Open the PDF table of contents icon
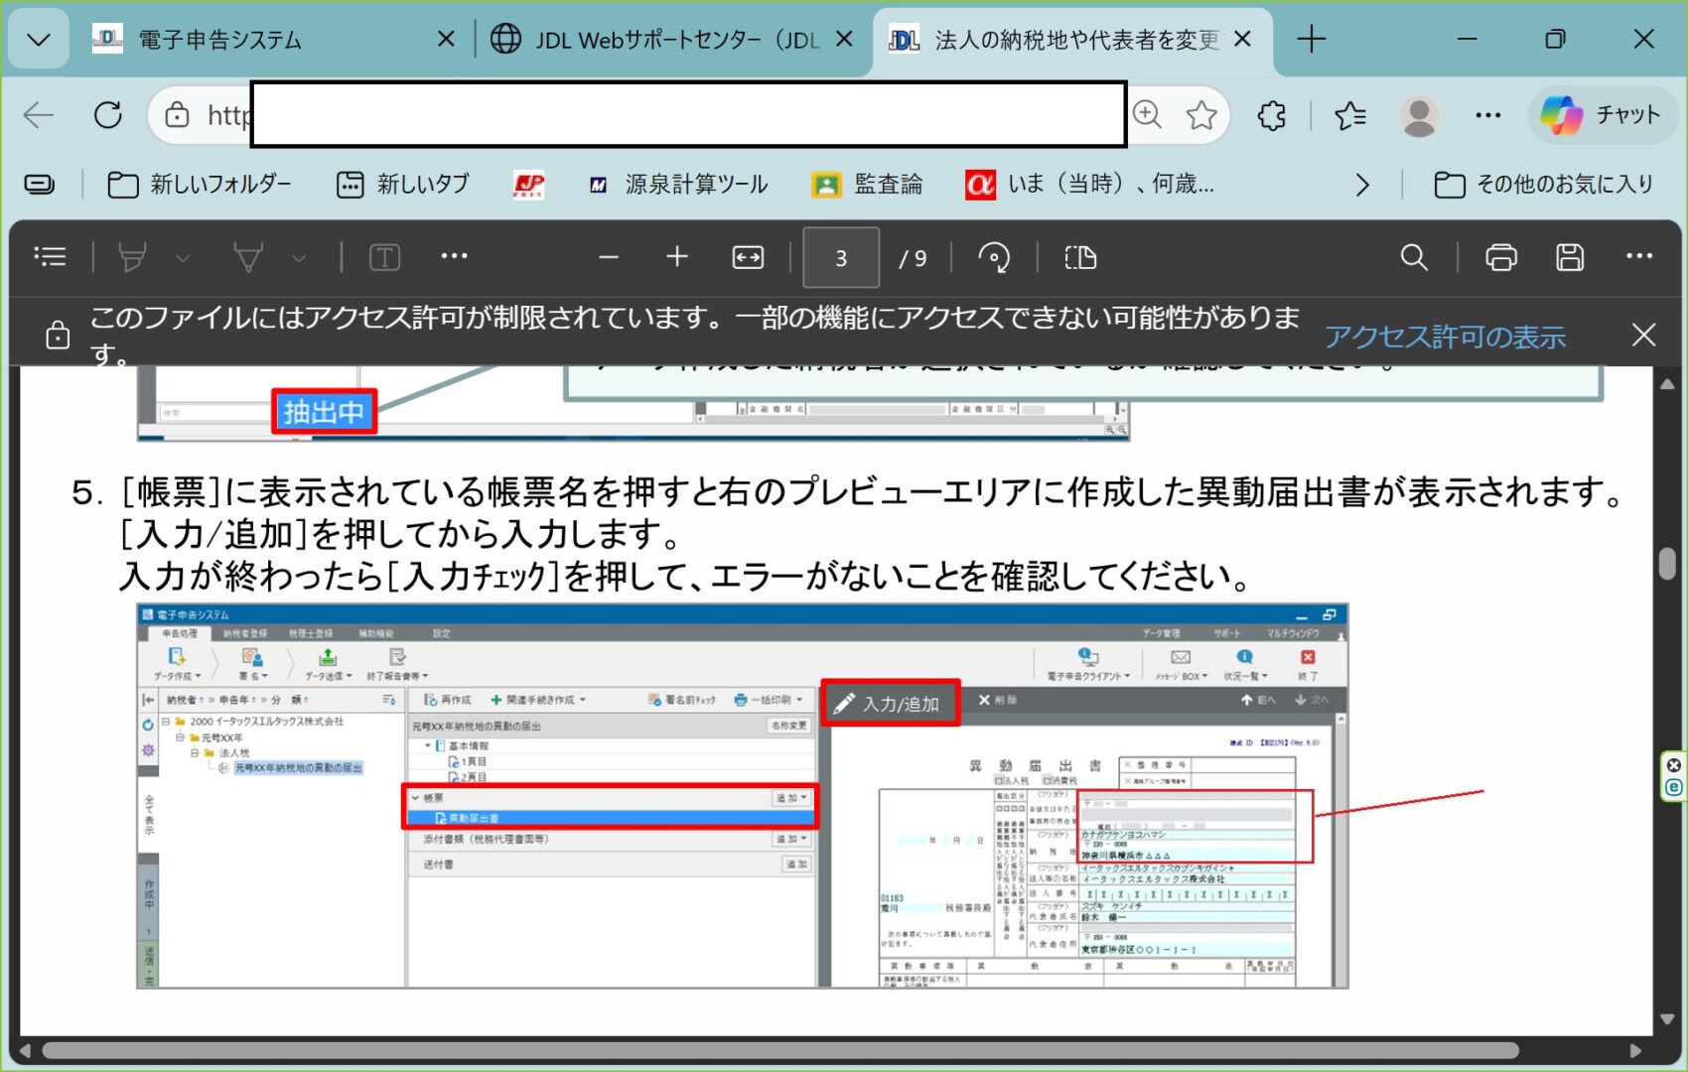Image resolution: width=1688 pixels, height=1072 pixels. coord(50,257)
